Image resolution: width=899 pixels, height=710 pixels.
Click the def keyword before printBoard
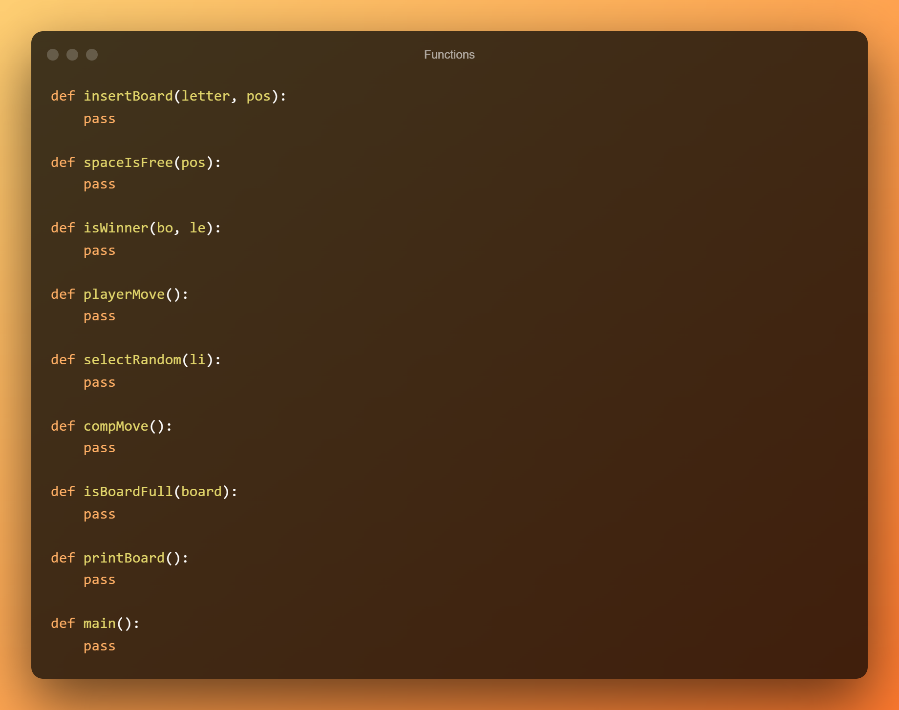click(63, 558)
